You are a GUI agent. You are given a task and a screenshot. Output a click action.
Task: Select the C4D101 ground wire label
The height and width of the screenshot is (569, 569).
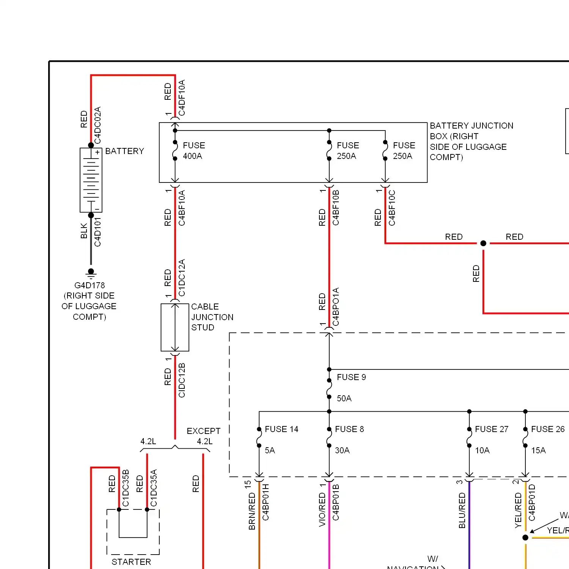(x=97, y=232)
